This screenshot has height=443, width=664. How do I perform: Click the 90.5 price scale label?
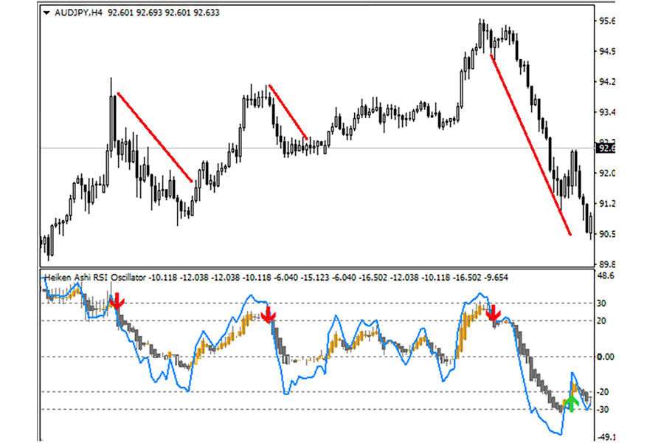point(608,234)
